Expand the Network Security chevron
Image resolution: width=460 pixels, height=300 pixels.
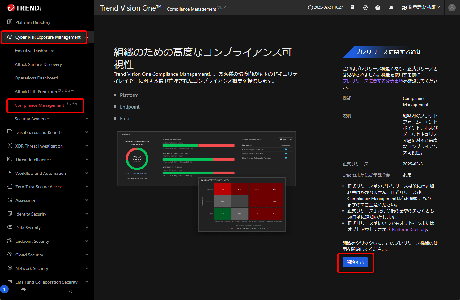[x=87, y=268]
